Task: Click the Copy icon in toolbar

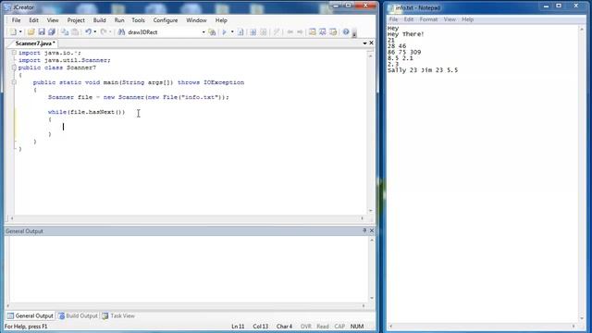Action: [65, 32]
